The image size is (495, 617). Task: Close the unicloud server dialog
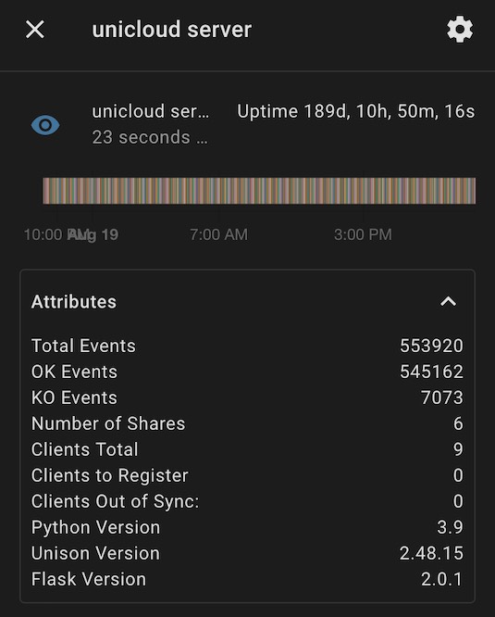pos(35,30)
